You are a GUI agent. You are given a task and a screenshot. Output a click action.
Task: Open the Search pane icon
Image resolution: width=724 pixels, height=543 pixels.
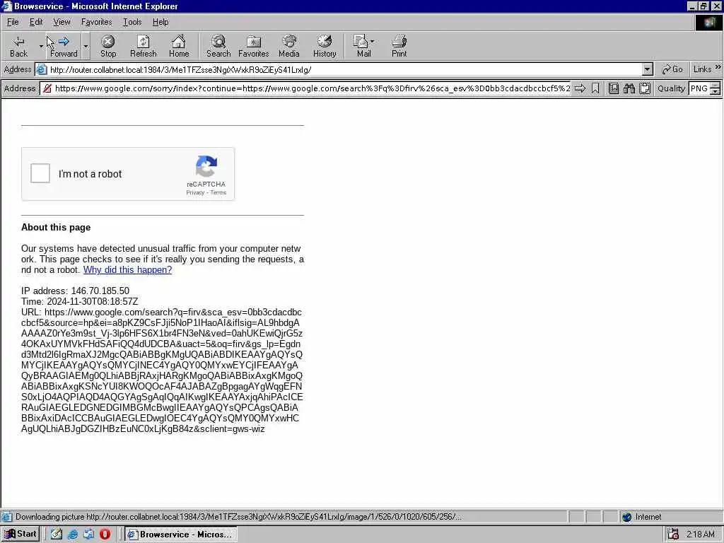218,46
